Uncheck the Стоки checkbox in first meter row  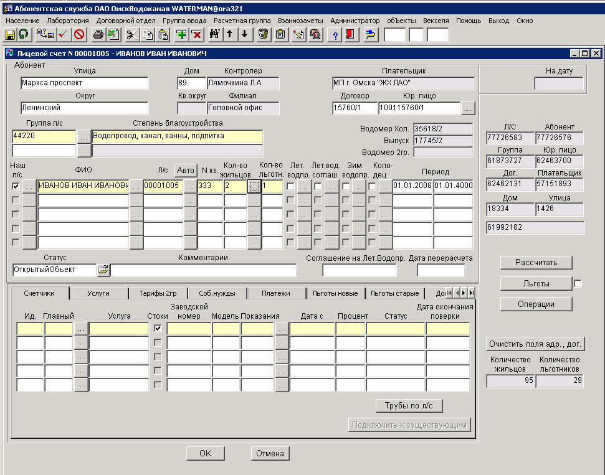158,328
